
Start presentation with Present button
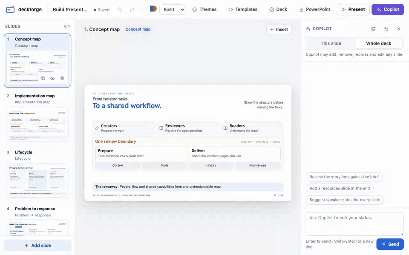[x=353, y=9]
